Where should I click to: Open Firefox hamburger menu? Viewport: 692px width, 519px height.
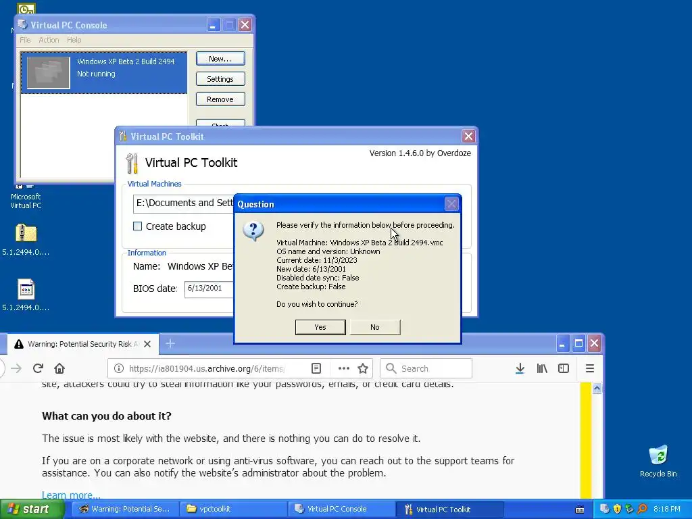[589, 368]
